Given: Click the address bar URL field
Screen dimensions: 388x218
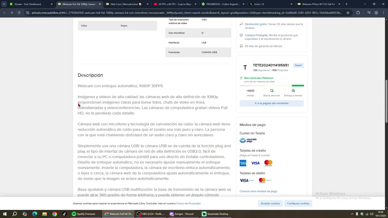Looking at the screenshot, I should (186, 13).
